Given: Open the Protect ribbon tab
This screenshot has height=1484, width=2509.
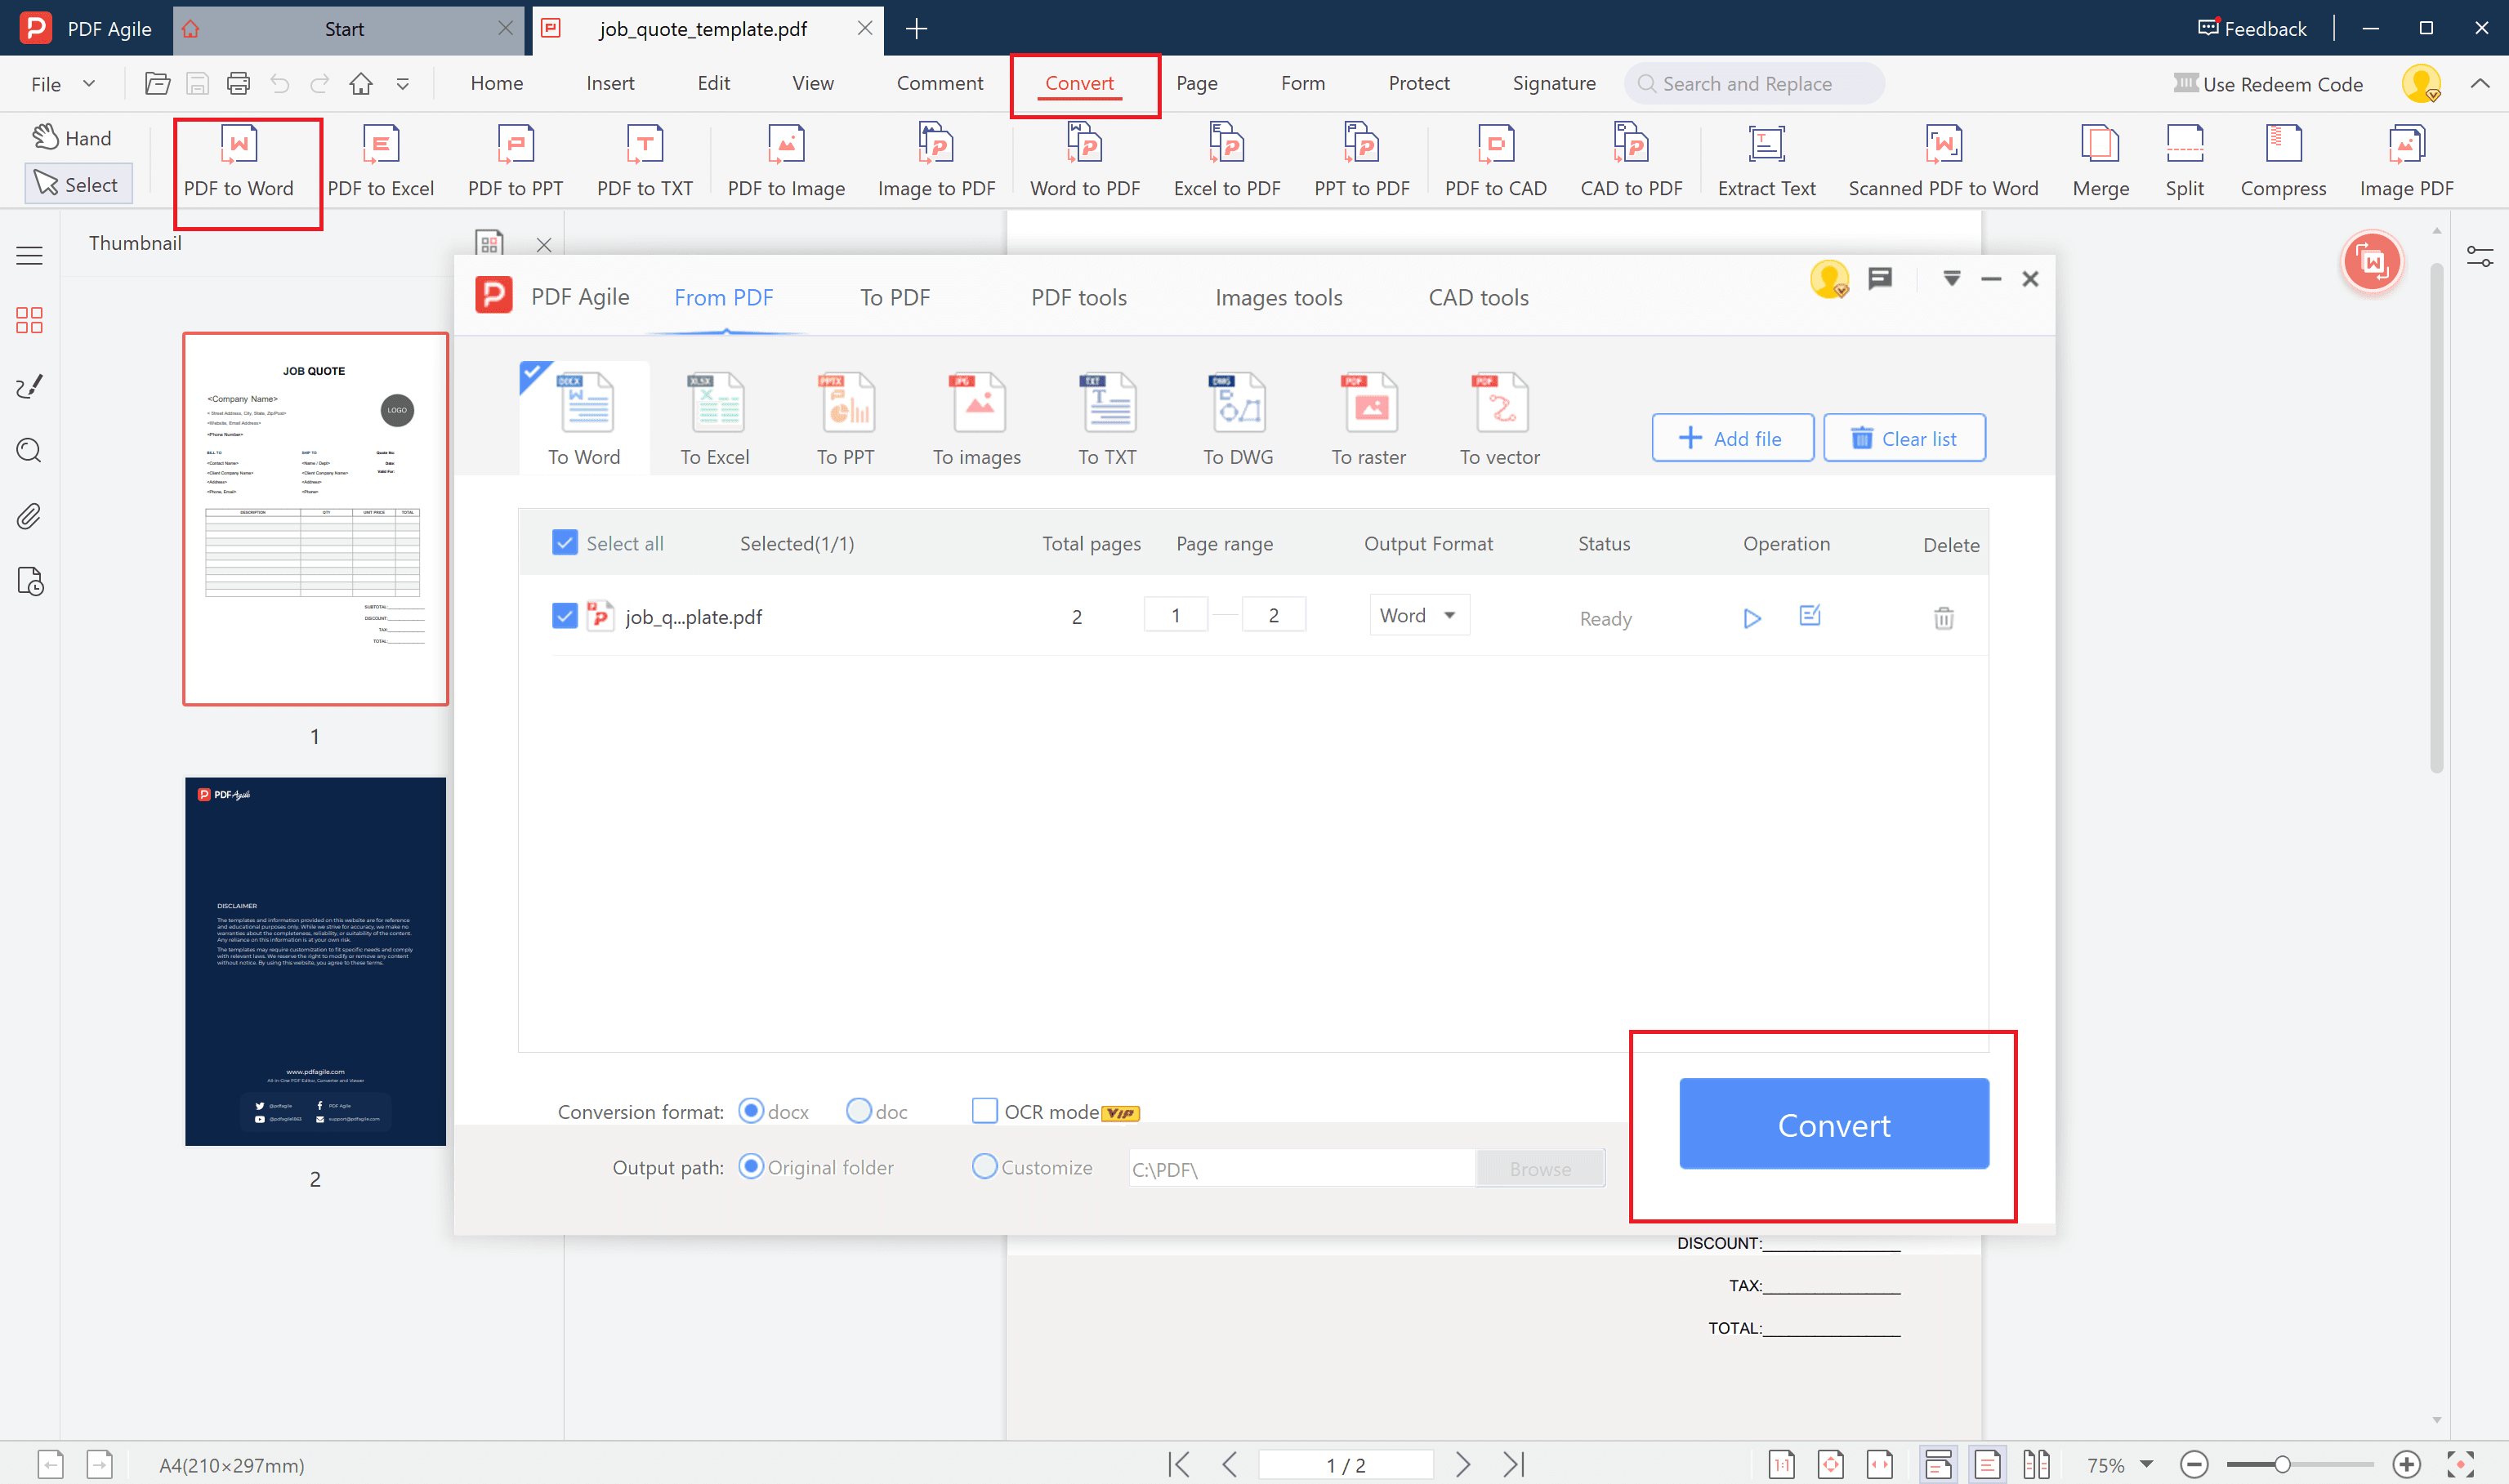Looking at the screenshot, I should pyautogui.click(x=1418, y=84).
